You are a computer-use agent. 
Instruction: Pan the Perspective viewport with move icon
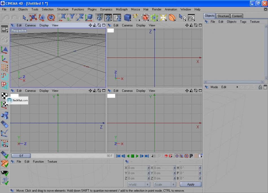90,25
